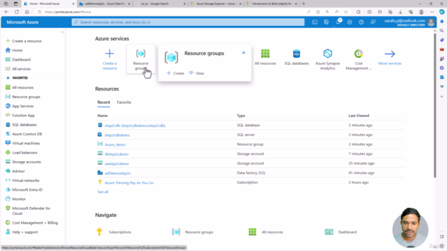Screen dimensions: 447x251
Task: Switch to Azure Storage Explorer browser tab
Action: 216,3
